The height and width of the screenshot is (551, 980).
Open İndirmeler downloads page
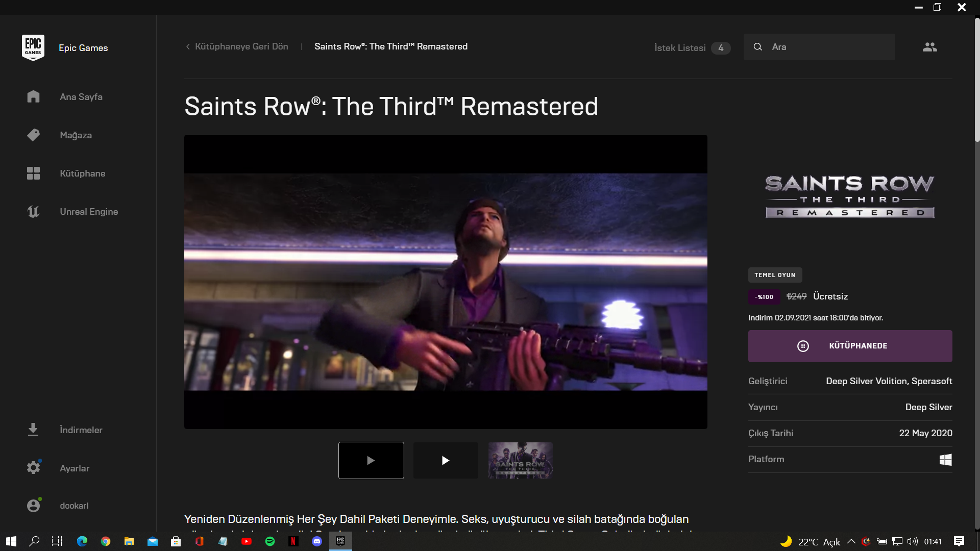click(81, 430)
